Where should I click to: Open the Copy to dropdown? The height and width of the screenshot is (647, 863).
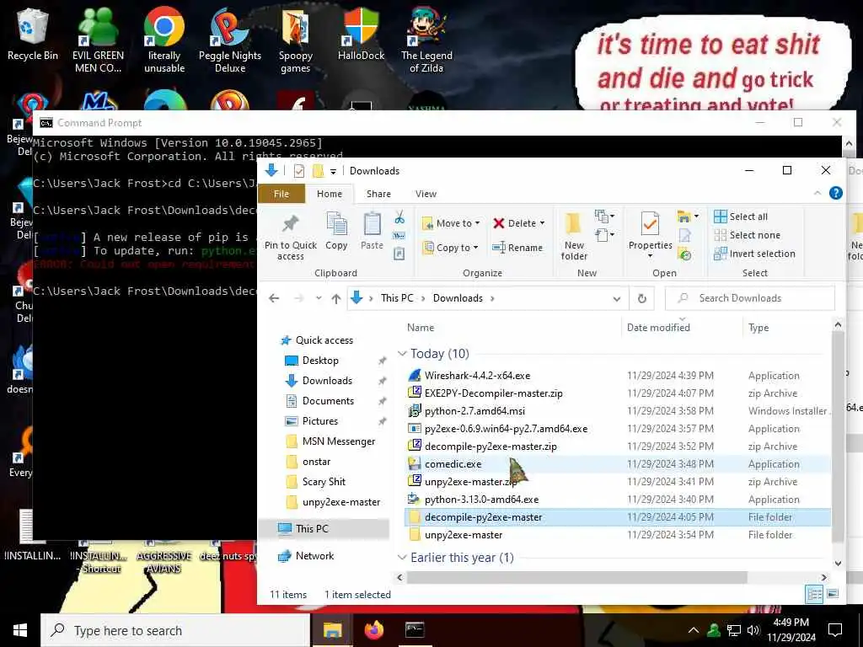450,248
